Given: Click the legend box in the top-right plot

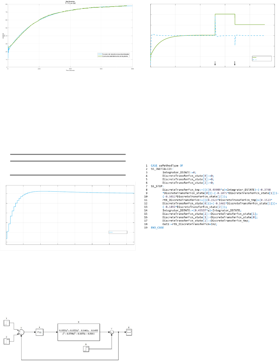Looking at the screenshot, I should pos(262,58).
